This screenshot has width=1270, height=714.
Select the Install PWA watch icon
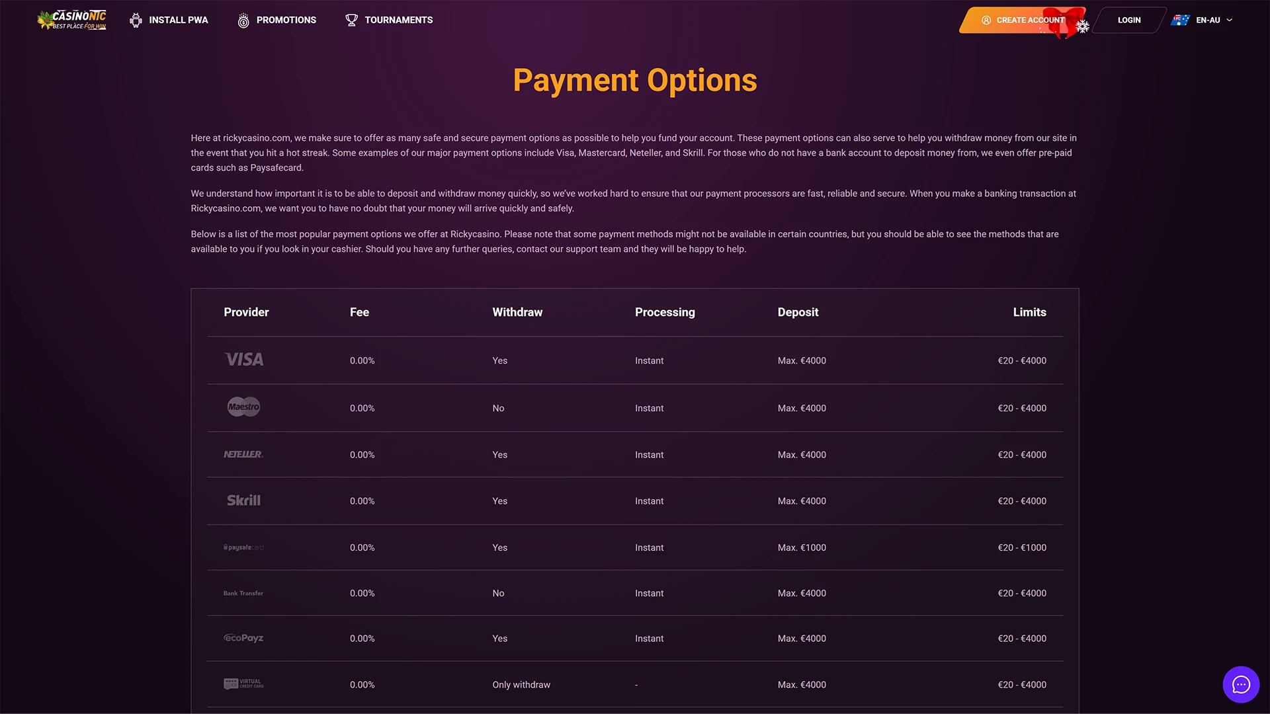pos(136,20)
